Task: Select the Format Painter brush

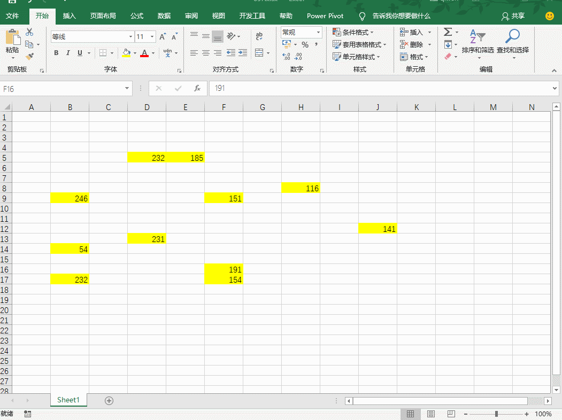Action: coord(29,57)
